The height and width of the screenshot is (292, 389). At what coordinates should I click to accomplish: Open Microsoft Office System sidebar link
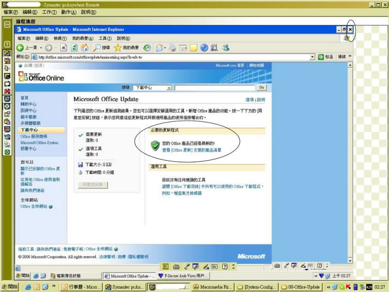[39, 143]
